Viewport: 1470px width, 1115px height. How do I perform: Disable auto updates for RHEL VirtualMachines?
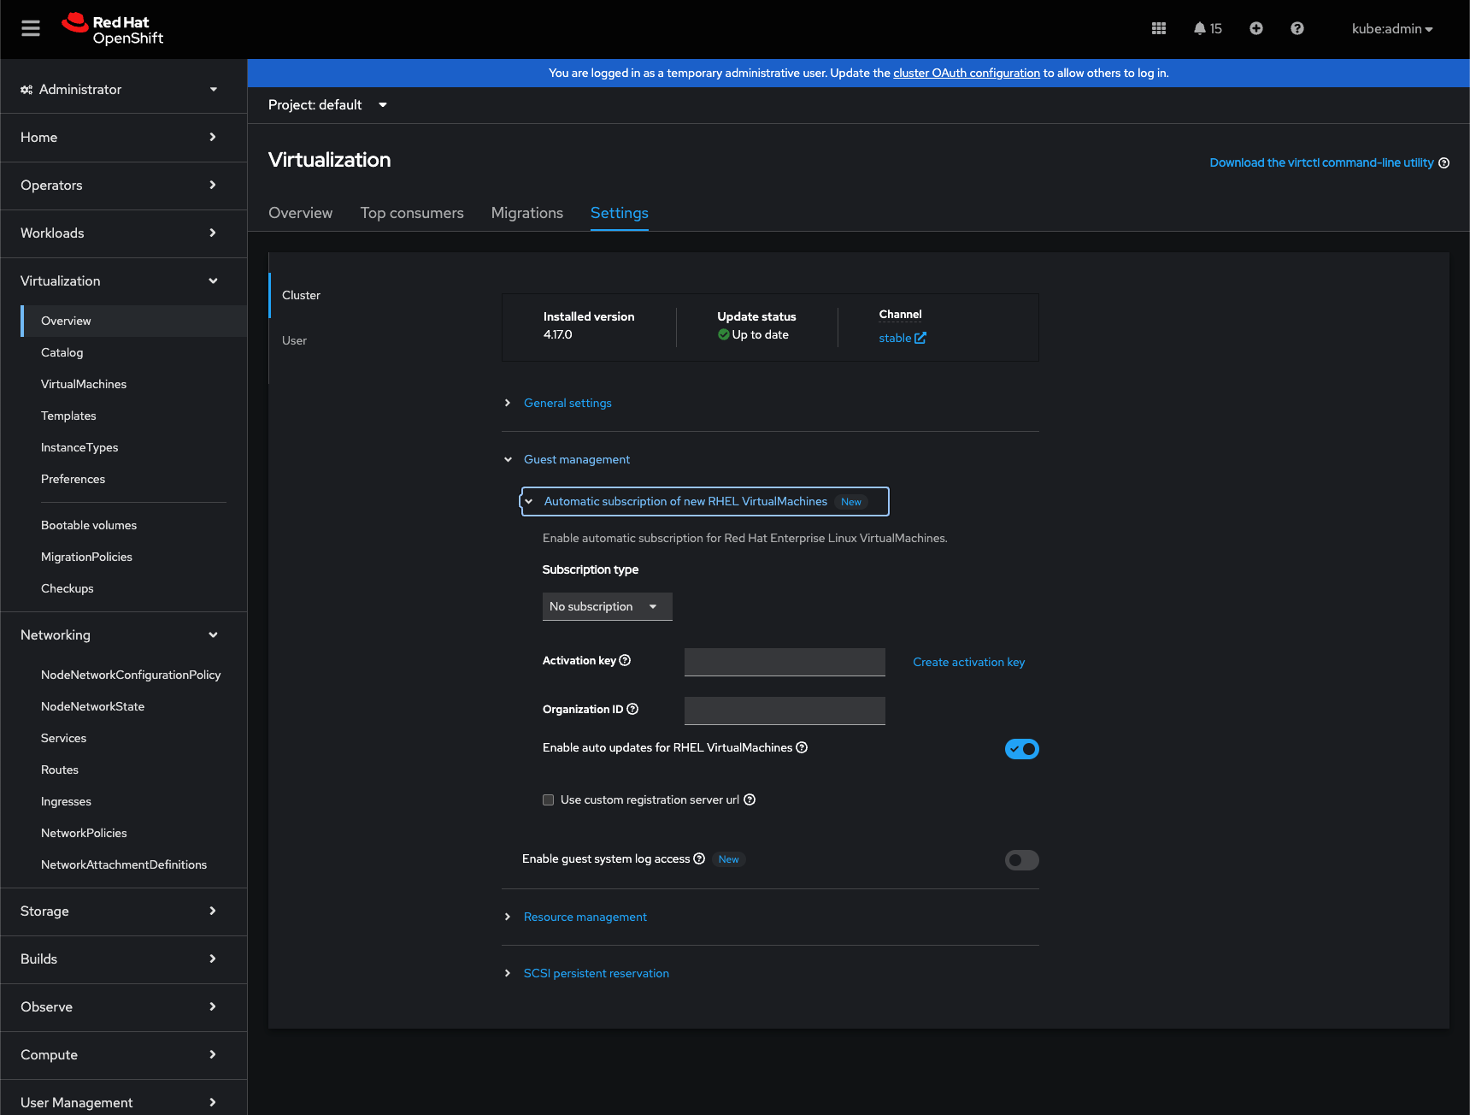pos(1021,749)
